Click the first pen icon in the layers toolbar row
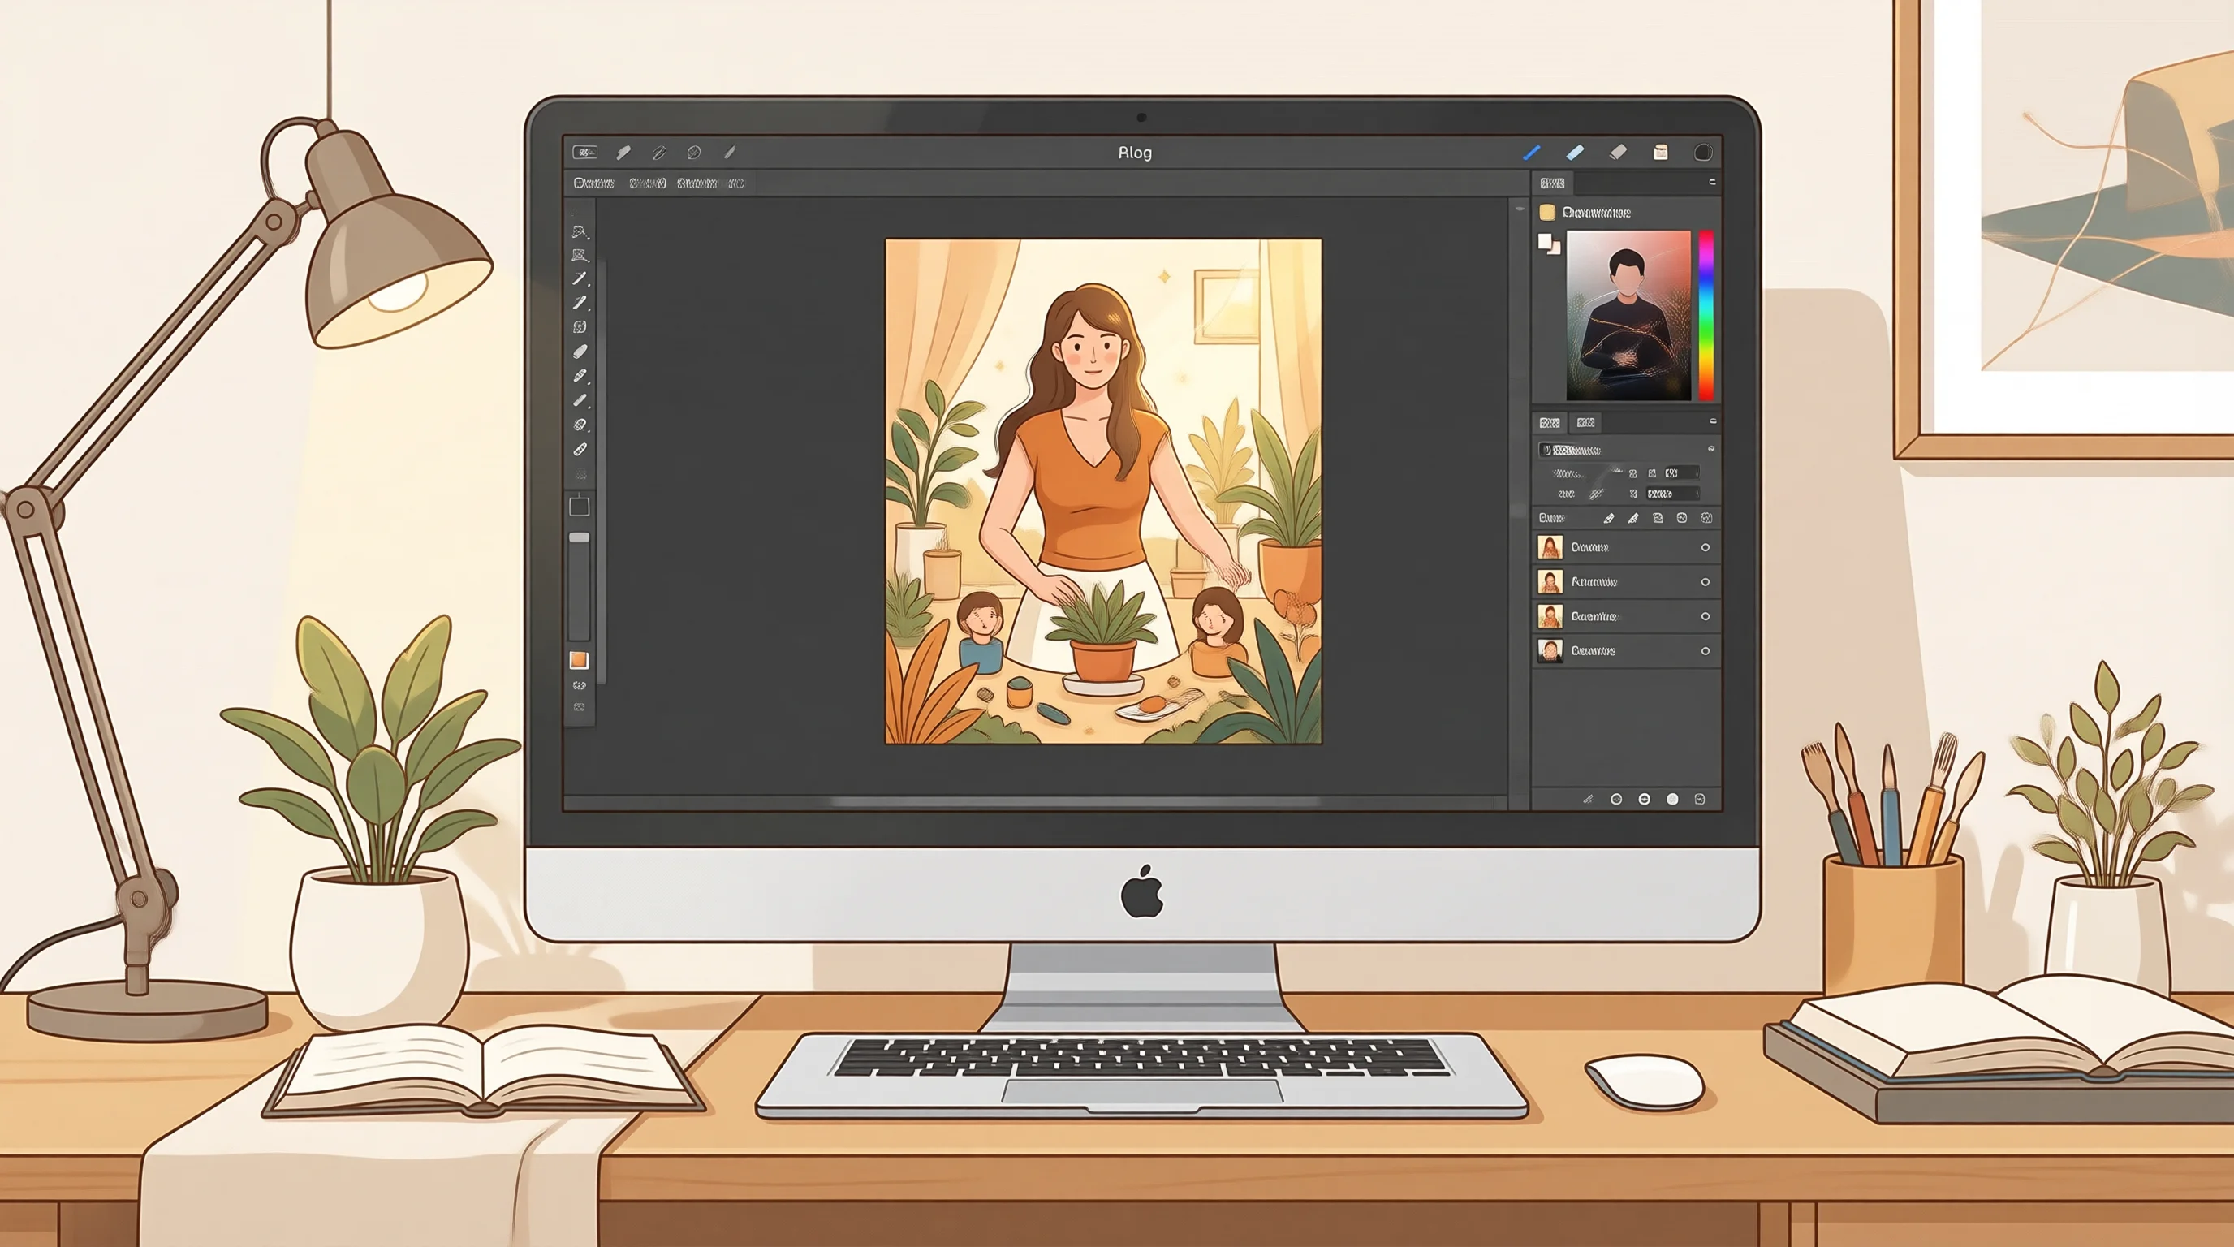Viewport: 2234px width, 1247px height. 1609,518
